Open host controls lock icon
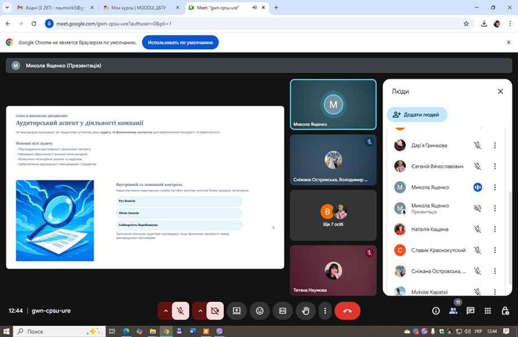Screen dimensions: 518x337 point(505,310)
